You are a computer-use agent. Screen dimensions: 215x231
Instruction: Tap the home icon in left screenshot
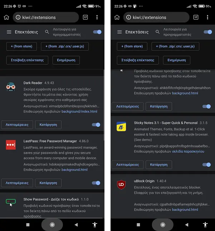click(x=6, y=17)
